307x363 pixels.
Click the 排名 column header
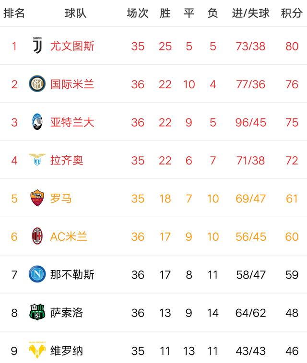[14, 13]
